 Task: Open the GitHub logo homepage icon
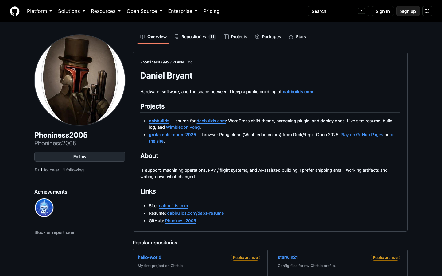(x=15, y=11)
